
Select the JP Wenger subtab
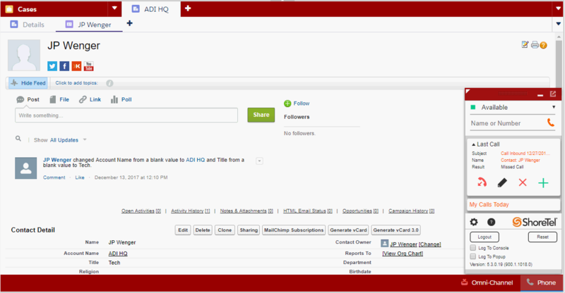[89, 25]
